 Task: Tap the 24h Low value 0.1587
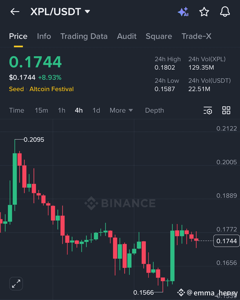(165, 89)
